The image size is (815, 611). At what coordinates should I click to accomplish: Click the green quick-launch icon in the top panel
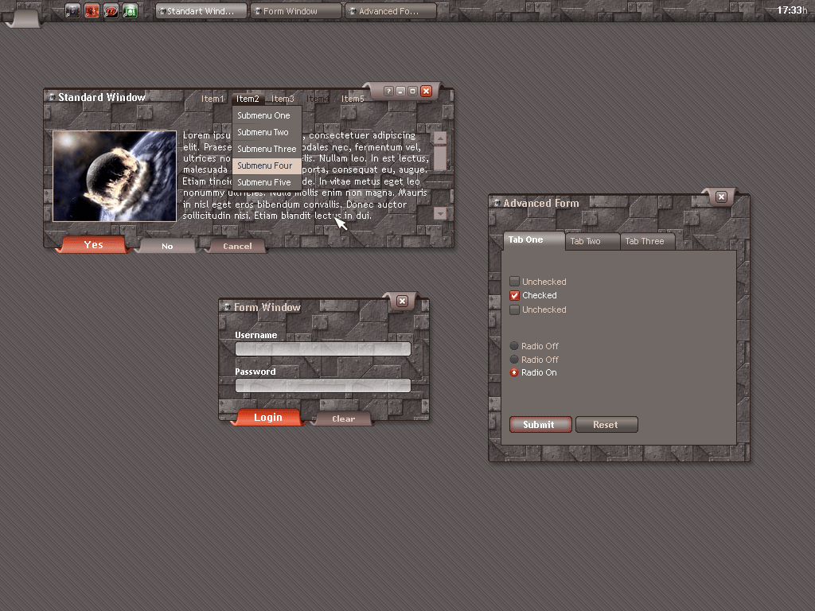tap(130, 11)
